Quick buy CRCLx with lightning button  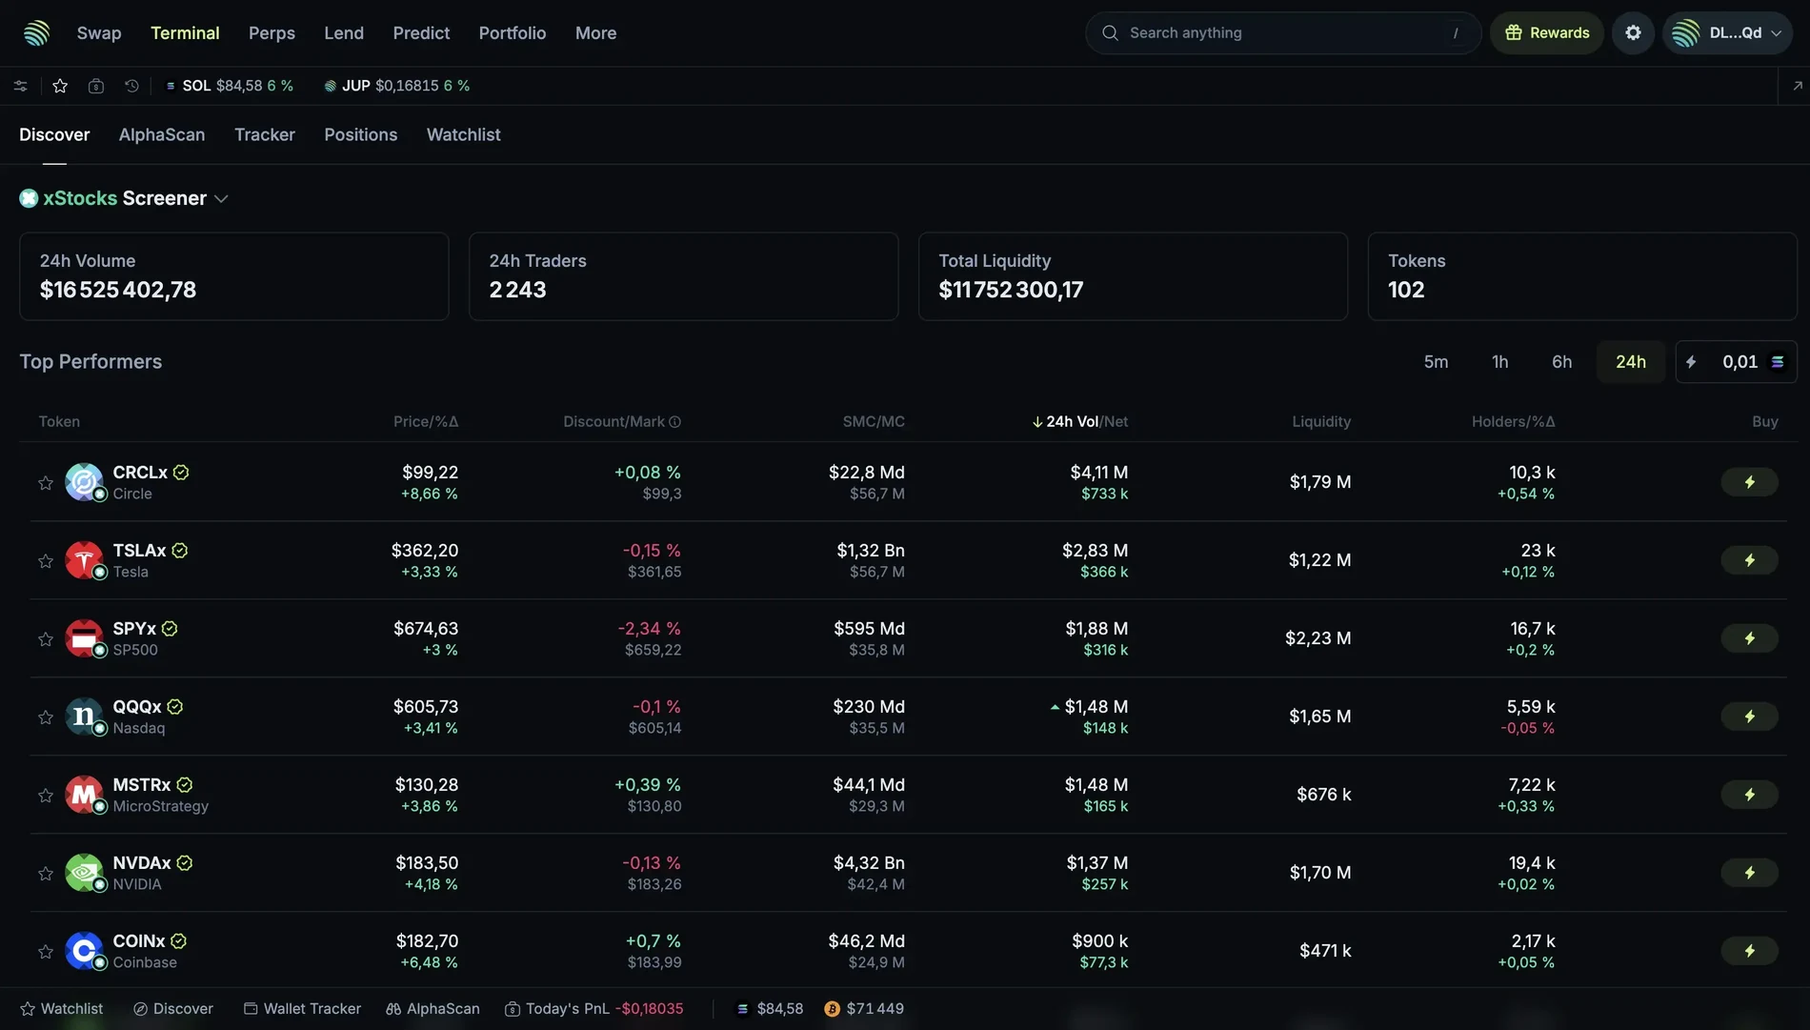[1749, 482]
